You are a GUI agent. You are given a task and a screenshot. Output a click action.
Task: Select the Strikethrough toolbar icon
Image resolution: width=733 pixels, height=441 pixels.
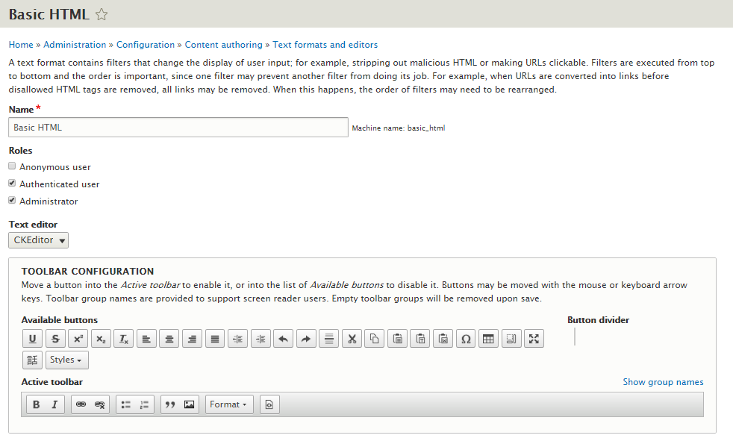[55, 339]
